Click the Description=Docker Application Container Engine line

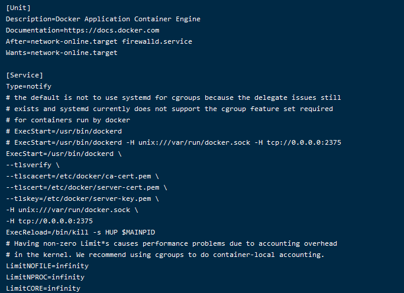tap(103, 19)
